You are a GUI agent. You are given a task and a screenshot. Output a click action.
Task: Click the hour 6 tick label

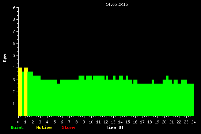[x=62, y=122]
